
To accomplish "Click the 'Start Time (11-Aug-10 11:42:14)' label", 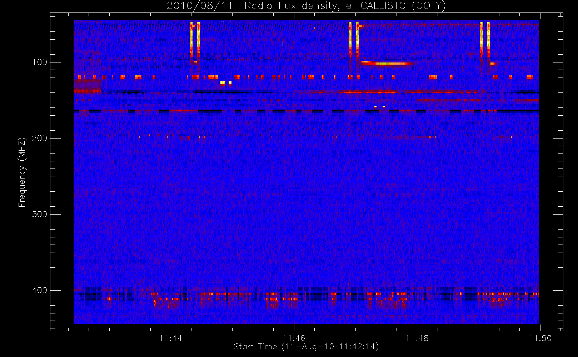I will pos(306,347).
